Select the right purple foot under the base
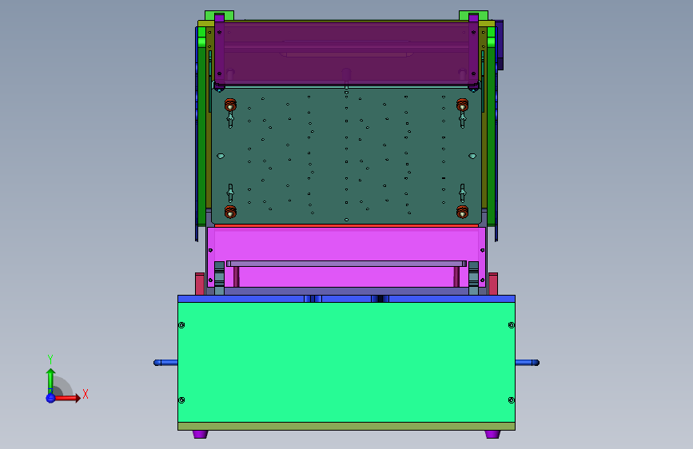This screenshot has width=693, height=449. (492, 435)
